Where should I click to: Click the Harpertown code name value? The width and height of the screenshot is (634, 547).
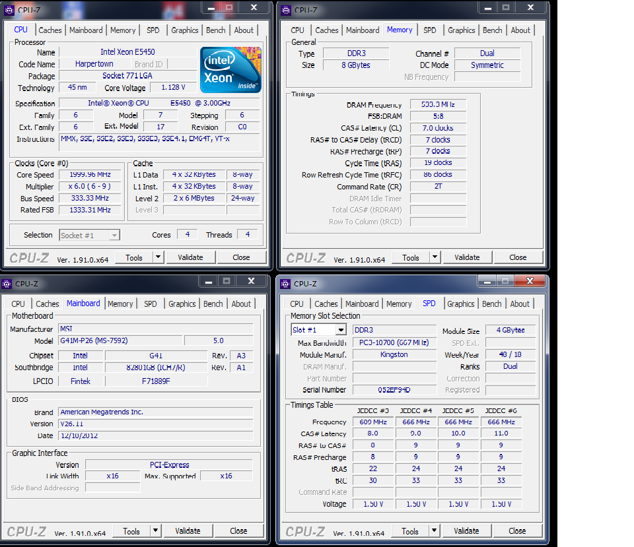click(94, 64)
